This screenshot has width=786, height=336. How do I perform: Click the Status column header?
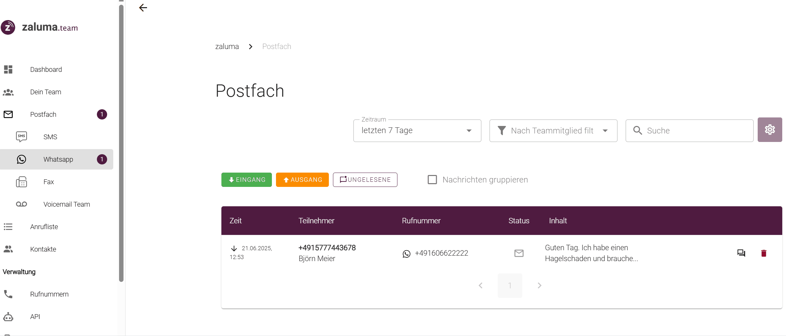click(519, 221)
